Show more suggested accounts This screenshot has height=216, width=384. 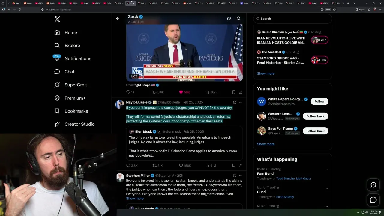[x=265, y=144]
